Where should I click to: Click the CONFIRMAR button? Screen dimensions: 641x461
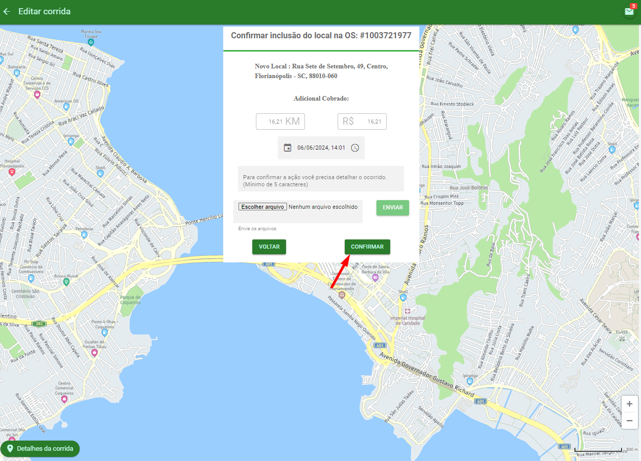pyautogui.click(x=367, y=247)
